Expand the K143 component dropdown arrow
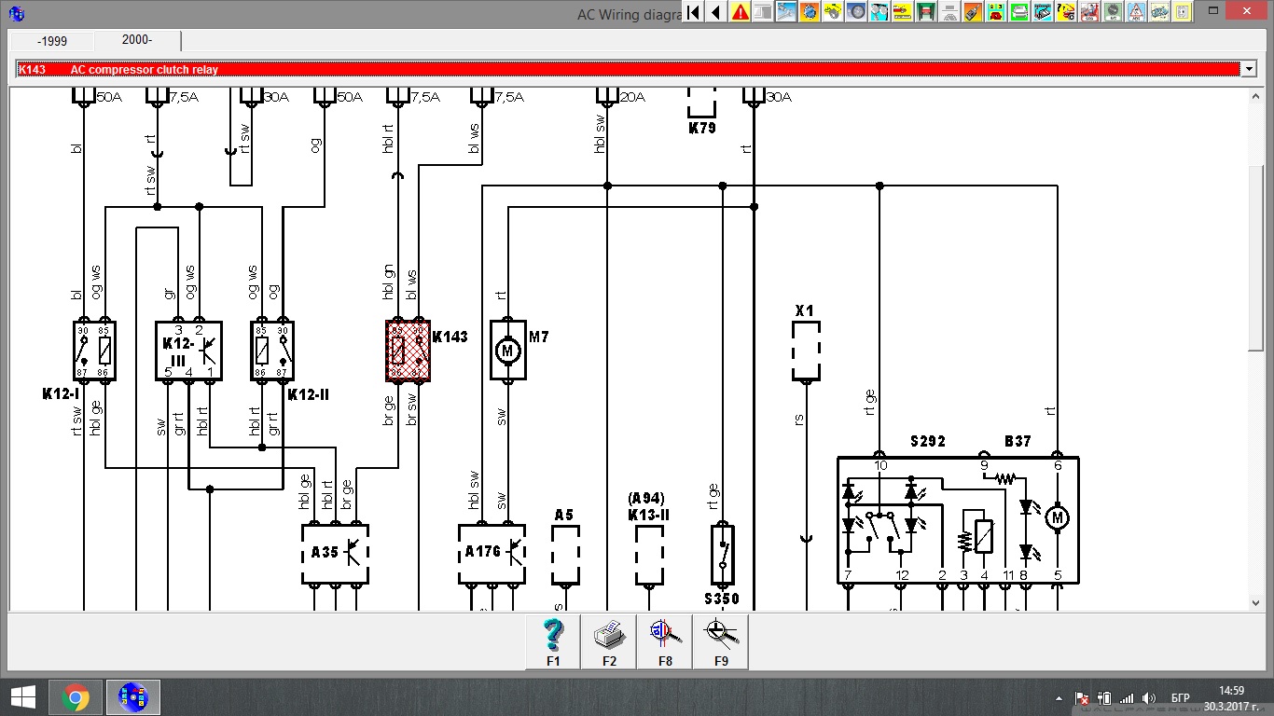The width and height of the screenshot is (1274, 716). click(1249, 69)
